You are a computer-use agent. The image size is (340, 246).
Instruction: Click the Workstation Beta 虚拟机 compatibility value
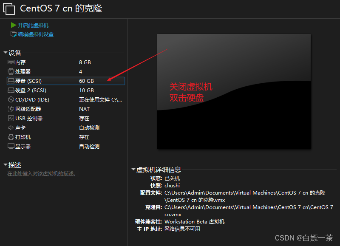(x=195, y=221)
